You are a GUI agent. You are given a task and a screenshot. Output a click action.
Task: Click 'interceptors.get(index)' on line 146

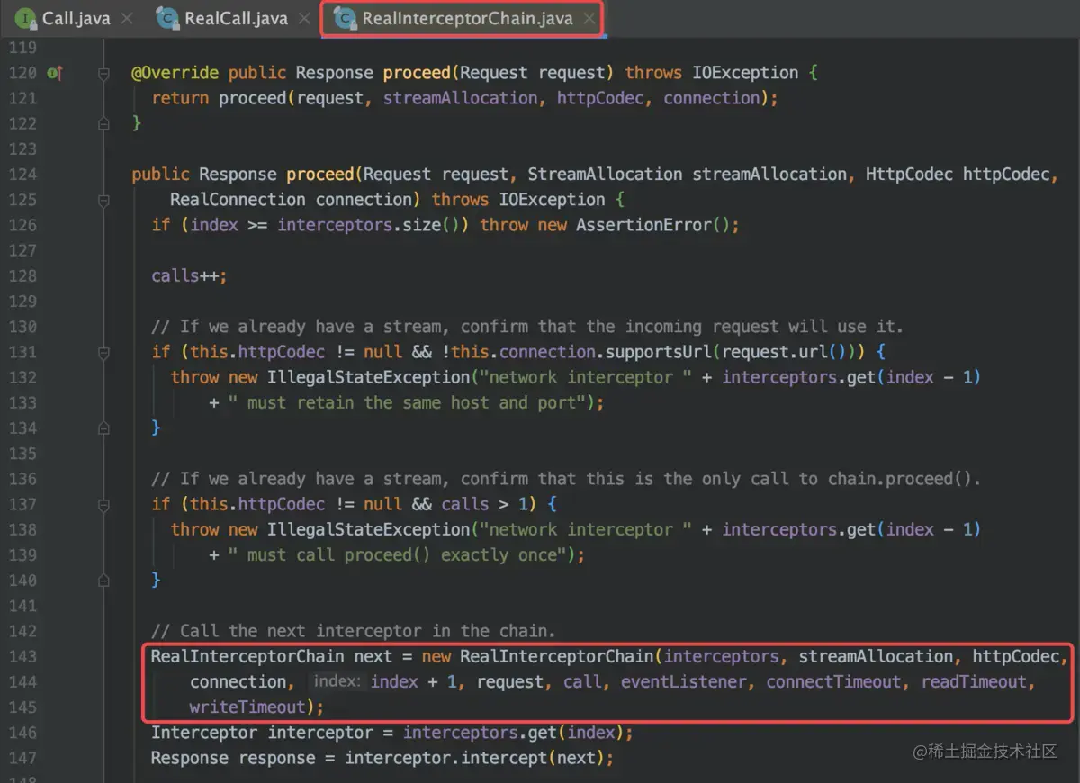(x=513, y=733)
